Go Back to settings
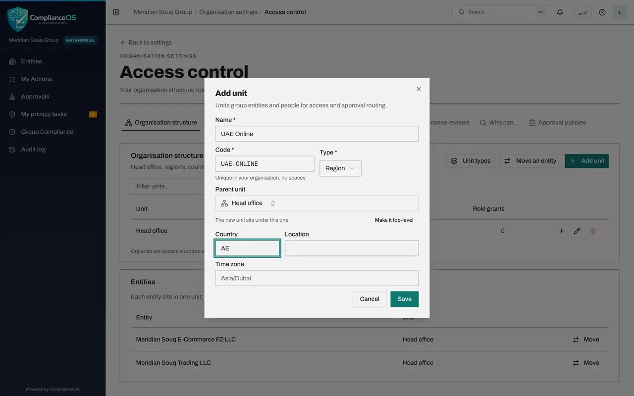 pos(146,43)
